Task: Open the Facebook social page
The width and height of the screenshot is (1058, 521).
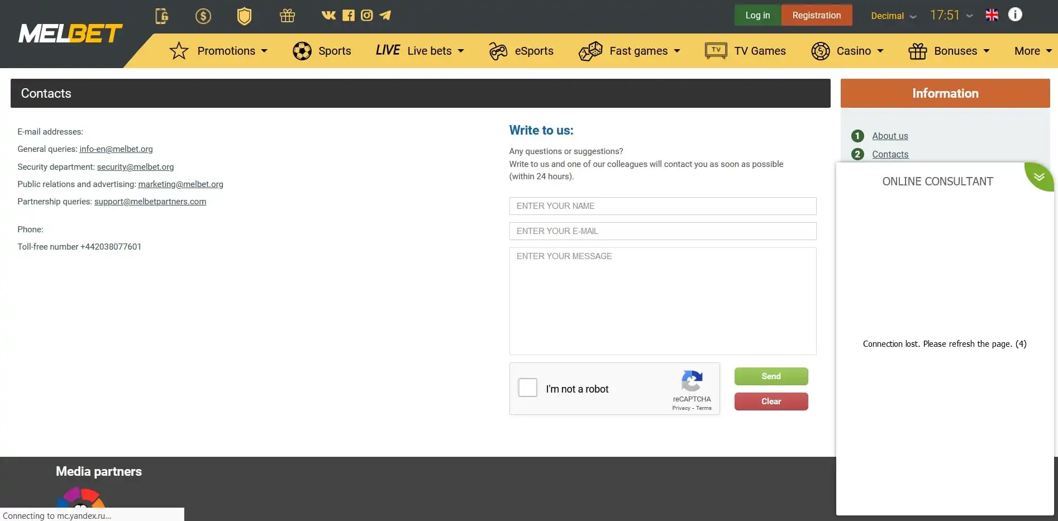Action: coord(348,15)
